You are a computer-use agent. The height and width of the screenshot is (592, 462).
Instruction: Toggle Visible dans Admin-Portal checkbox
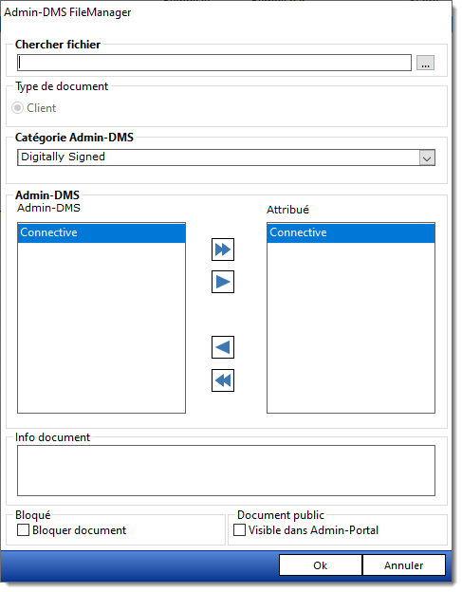[239, 530]
